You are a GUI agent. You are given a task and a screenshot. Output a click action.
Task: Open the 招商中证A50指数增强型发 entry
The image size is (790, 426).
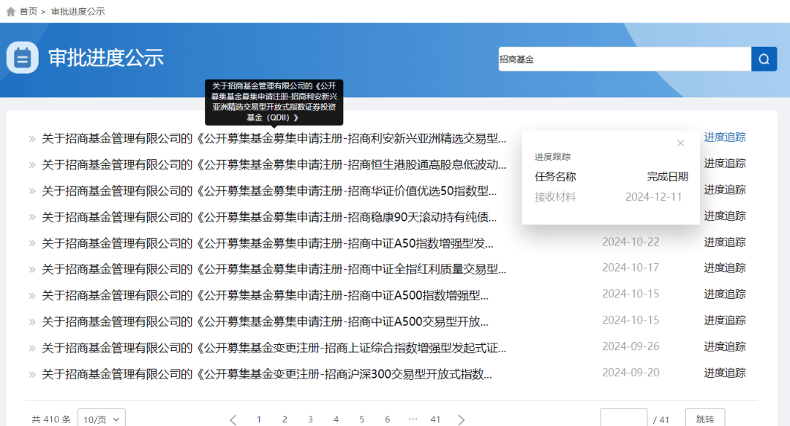268,243
